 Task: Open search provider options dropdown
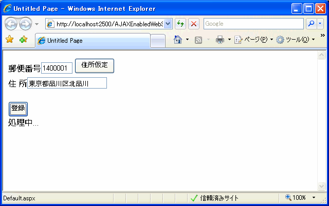(320, 24)
